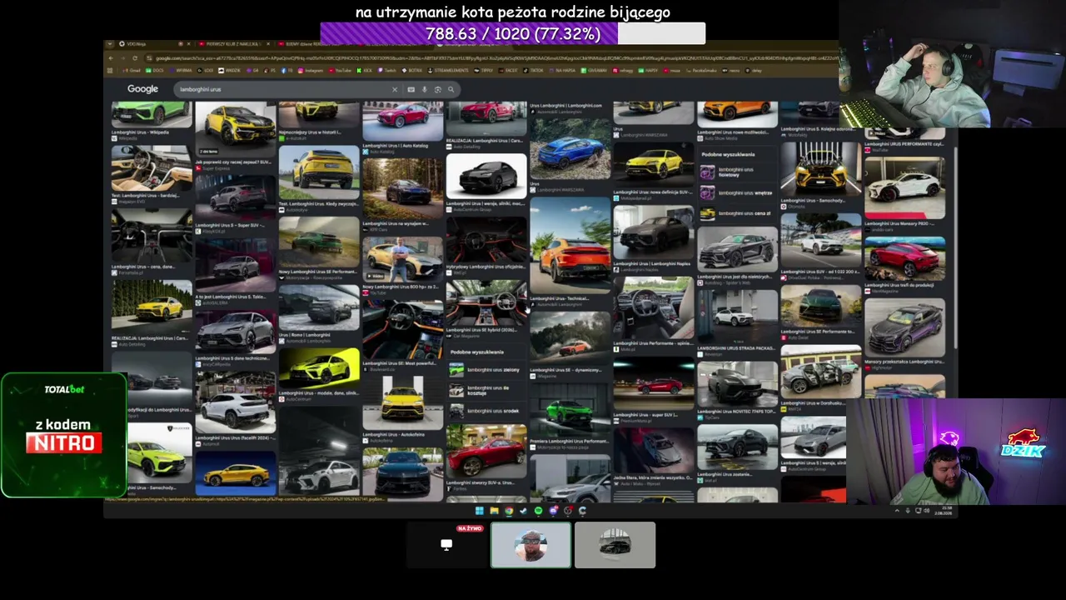This screenshot has height=600, width=1066.
Task: Select related search lamborghini urus cena zł
Action: tap(735, 213)
